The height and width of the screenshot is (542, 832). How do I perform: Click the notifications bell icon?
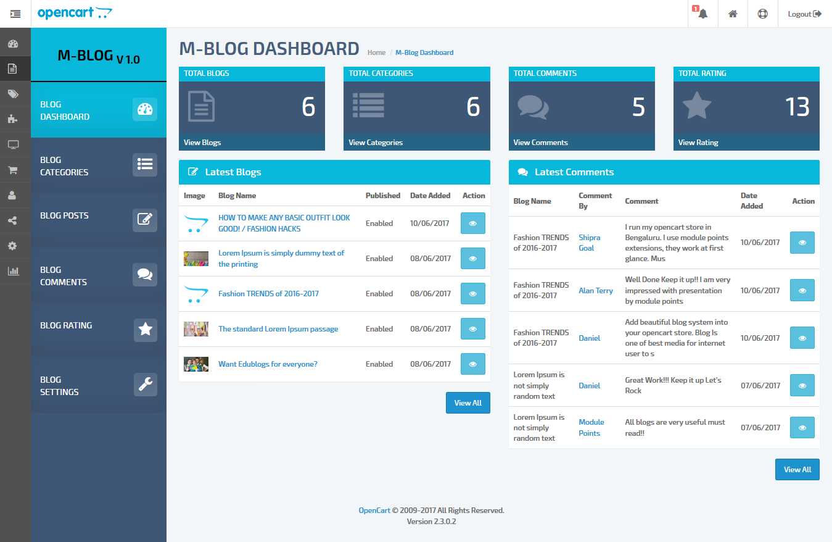pyautogui.click(x=702, y=14)
